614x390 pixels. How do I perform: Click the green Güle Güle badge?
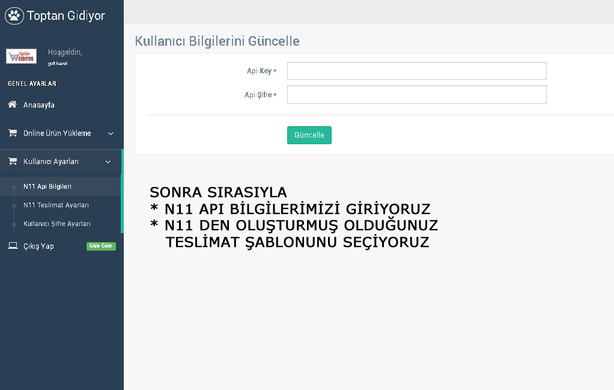point(101,246)
